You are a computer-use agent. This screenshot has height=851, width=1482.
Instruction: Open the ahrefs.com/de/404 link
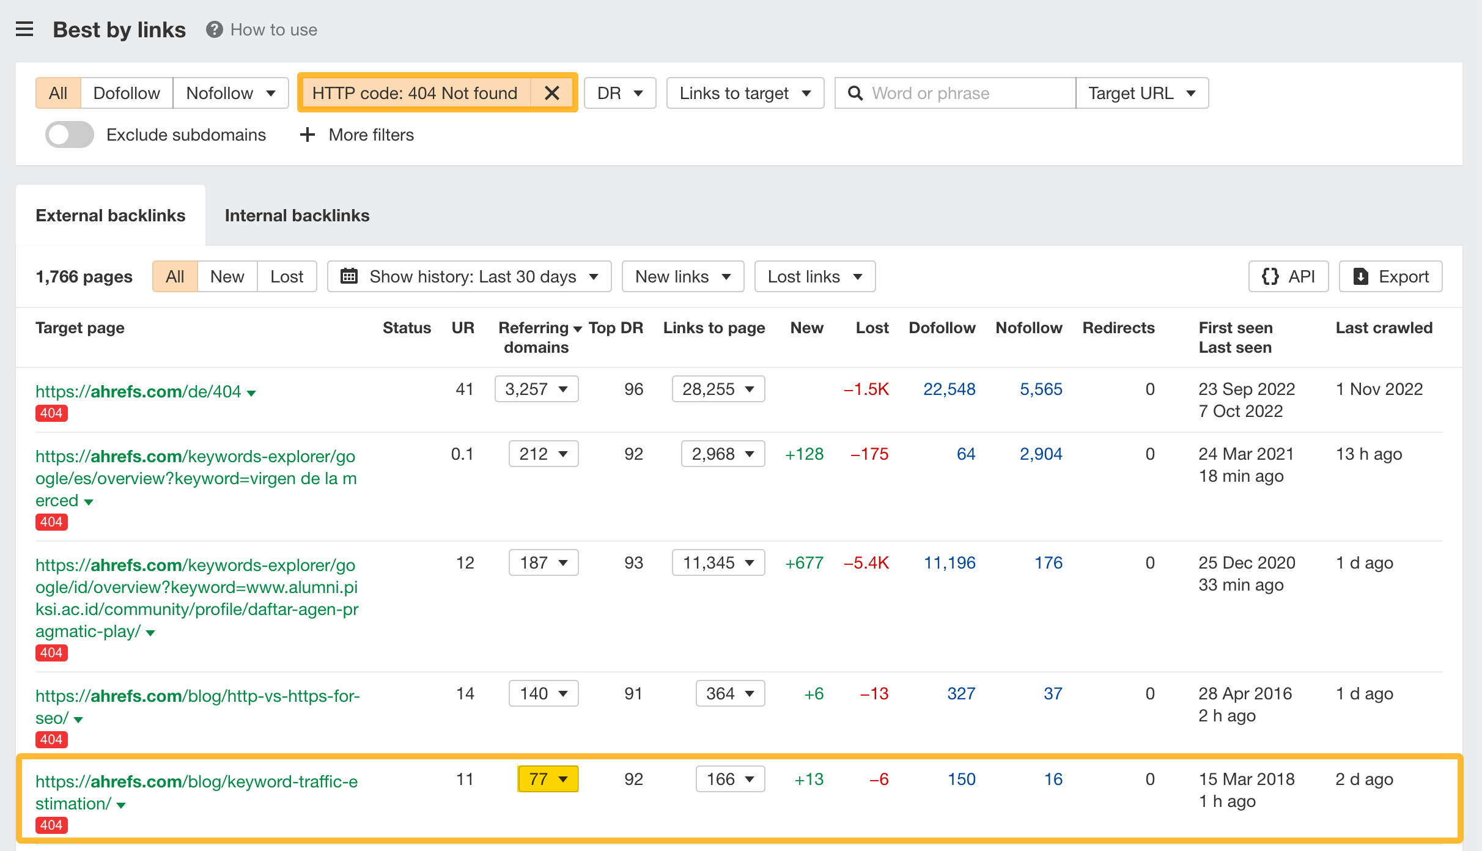coord(138,391)
